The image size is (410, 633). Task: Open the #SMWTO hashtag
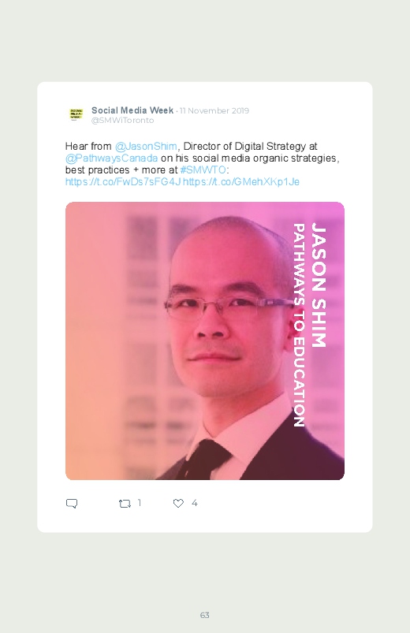[x=203, y=169]
